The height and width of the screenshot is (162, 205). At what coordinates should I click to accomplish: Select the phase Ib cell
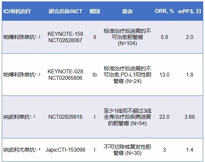pyautogui.click(x=95, y=75)
